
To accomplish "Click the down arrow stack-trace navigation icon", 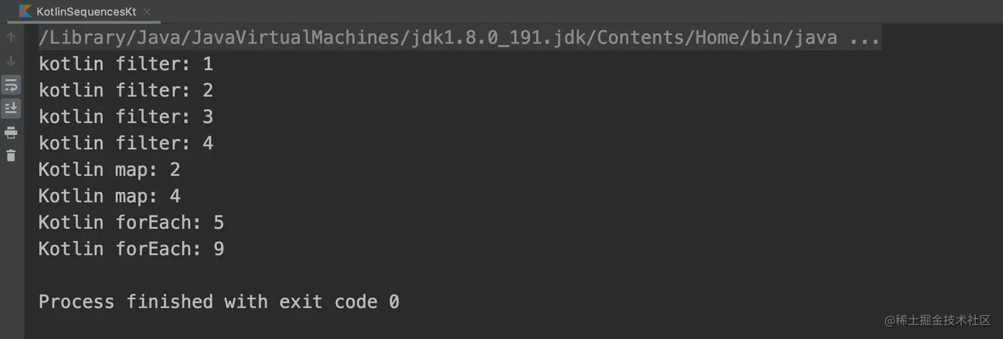I will [x=11, y=61].
